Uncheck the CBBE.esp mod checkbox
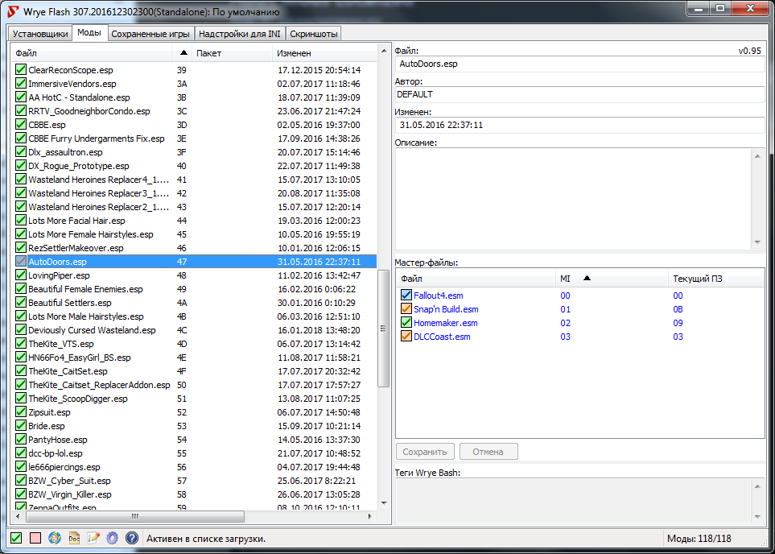Image resolution: width=775 pixels, height=554 pixels. point(21,125)
